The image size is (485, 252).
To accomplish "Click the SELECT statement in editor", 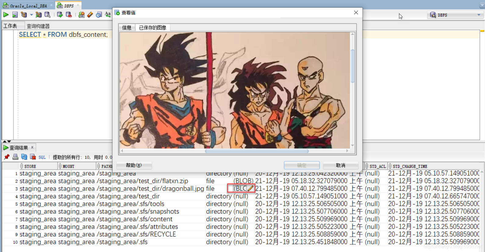I will tap(63, 34).
